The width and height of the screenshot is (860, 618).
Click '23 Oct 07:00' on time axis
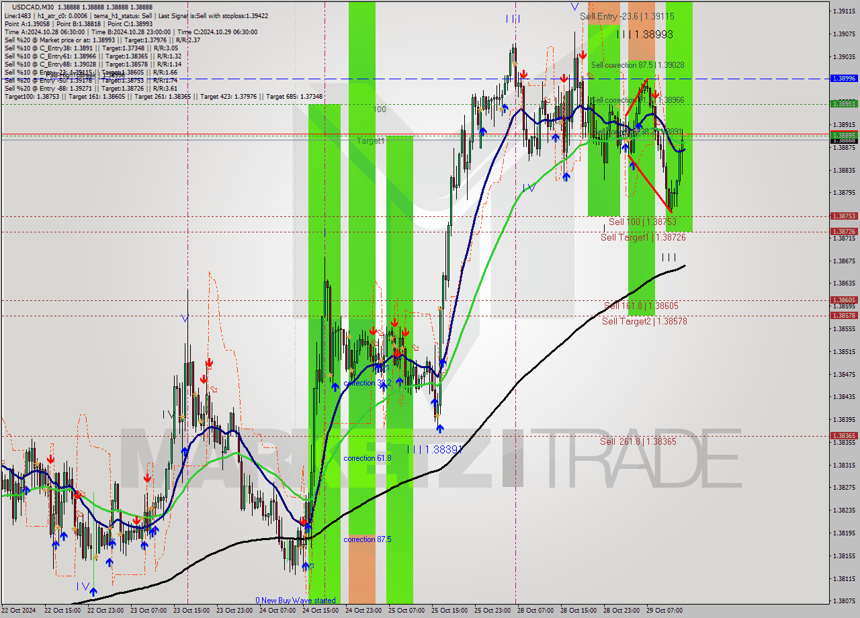coord(148,611)
